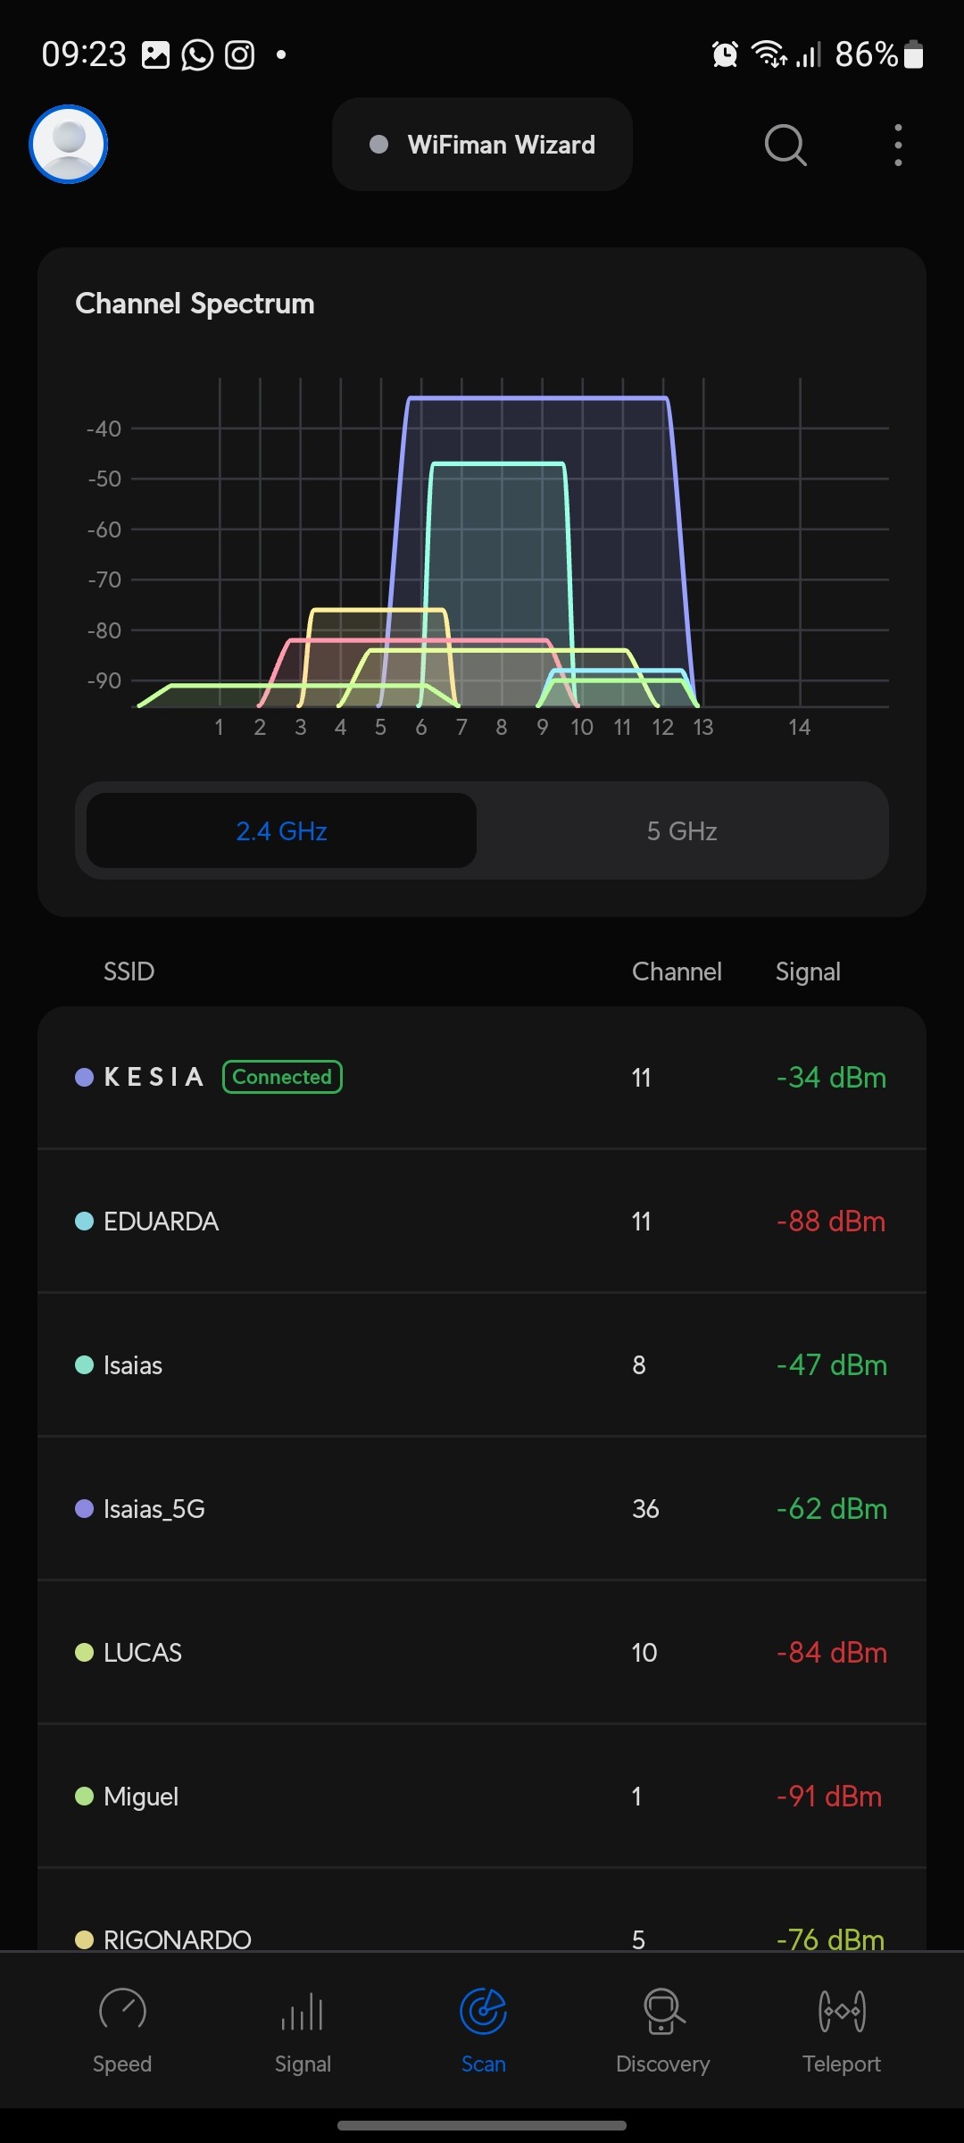Select the Isaias network row

point(482,1365)
